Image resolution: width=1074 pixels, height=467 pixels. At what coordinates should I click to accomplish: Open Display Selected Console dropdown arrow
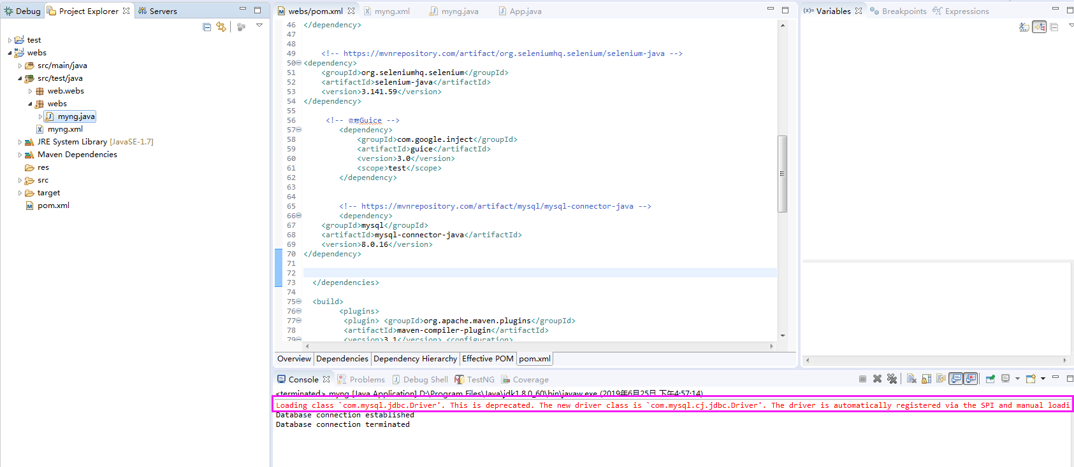pyautogui.click(x=1017, y=379)
